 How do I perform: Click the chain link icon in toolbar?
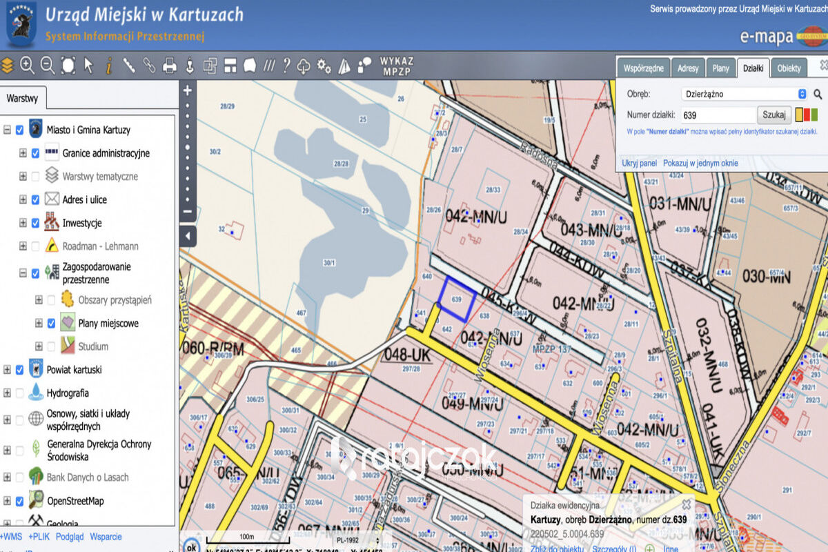click(149, 66)
